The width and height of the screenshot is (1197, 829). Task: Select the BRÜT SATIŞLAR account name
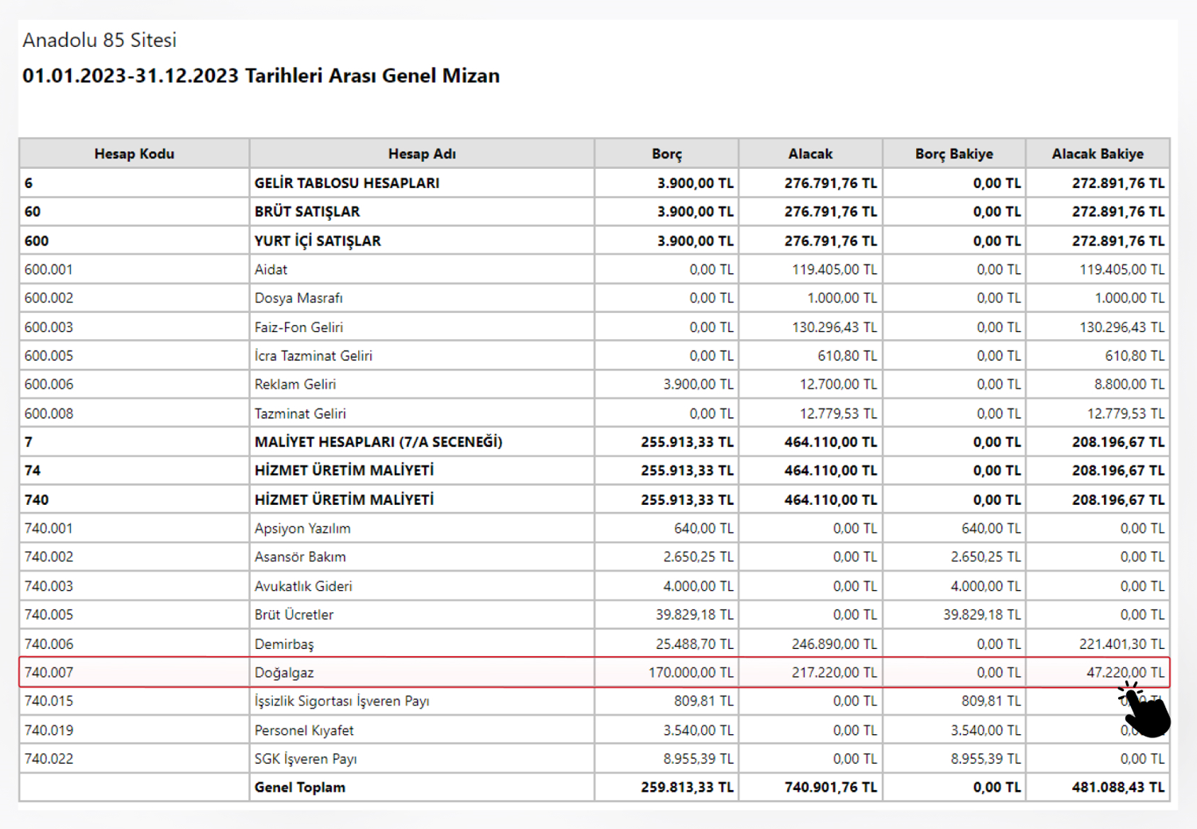[307, 212]
